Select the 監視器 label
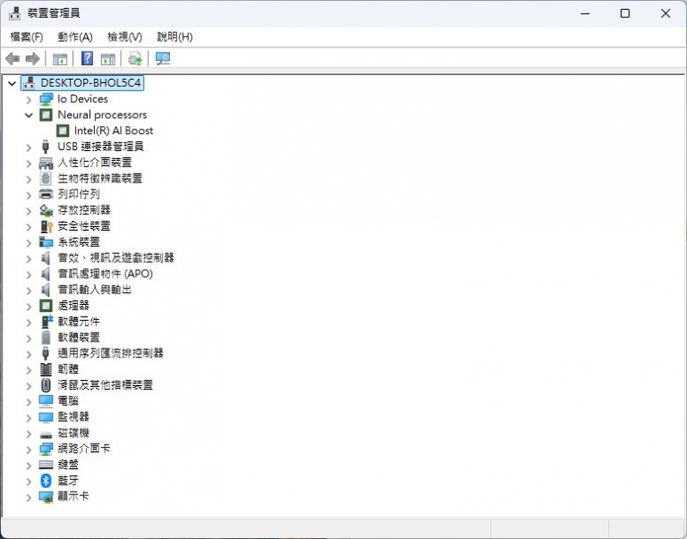 coord(73,417)
